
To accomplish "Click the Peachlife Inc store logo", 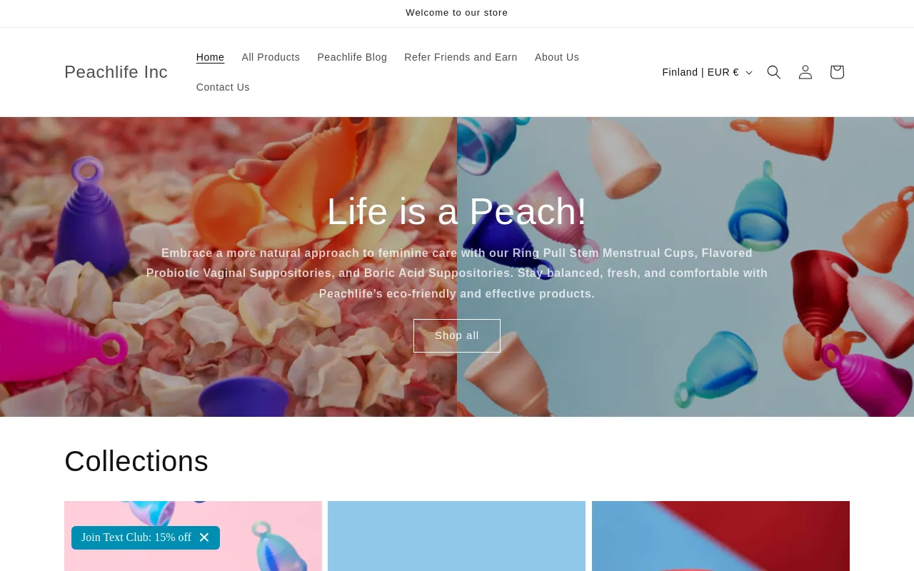I will tap(116, 72).
